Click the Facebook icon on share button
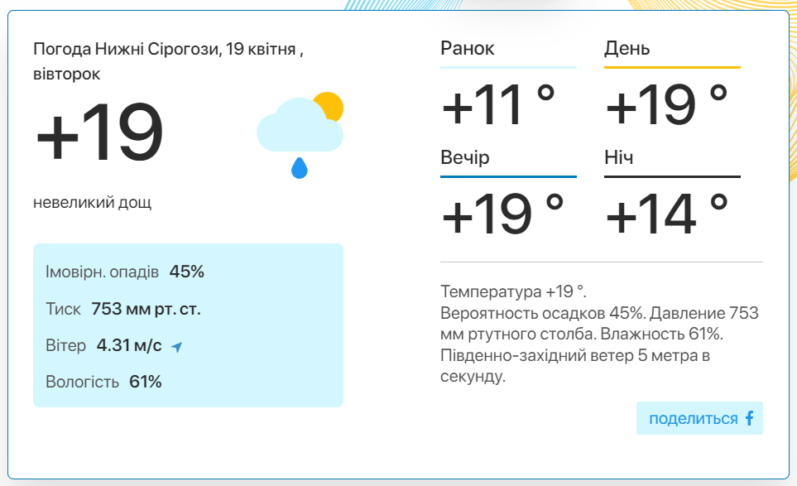 pos(749,418)
